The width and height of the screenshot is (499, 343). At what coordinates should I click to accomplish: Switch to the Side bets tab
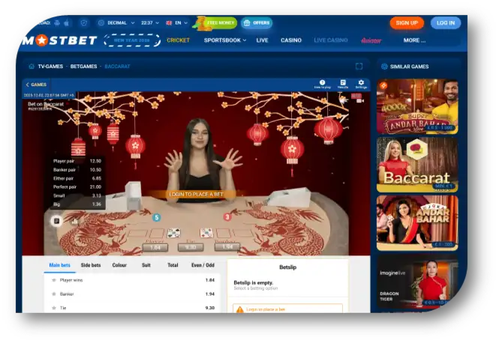pyautogui.click(x=91, y=265)
